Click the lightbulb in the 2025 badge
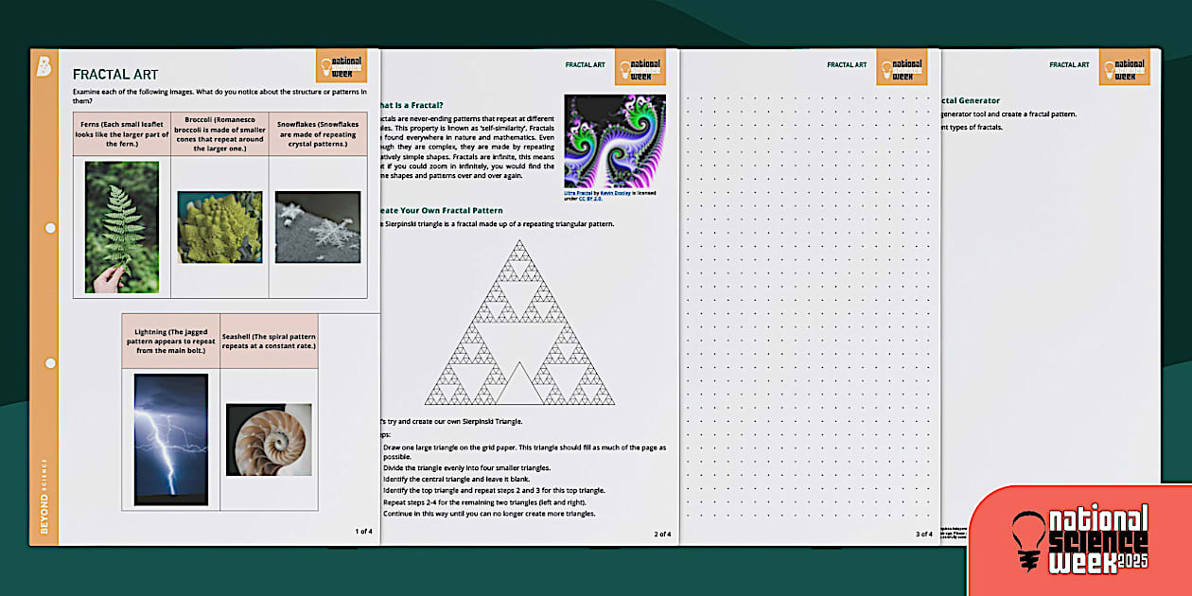Screen dimensions: 1192x596 click(1029, 538)
